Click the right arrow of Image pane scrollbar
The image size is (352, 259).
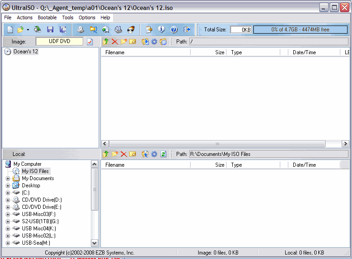pyautogui.click(x=345, y=144)
